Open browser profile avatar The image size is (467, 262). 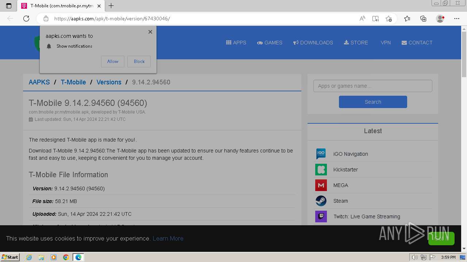click(x=440, y=19)
